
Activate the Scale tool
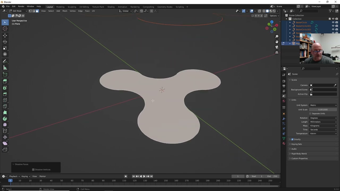5,48
